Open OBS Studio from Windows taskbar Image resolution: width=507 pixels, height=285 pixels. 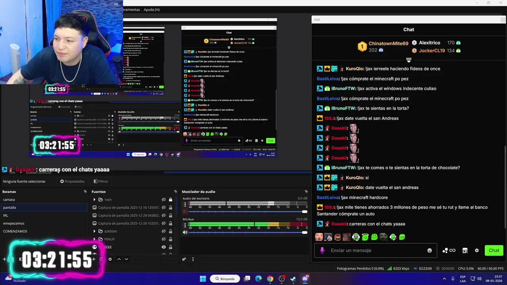[282, 279]
